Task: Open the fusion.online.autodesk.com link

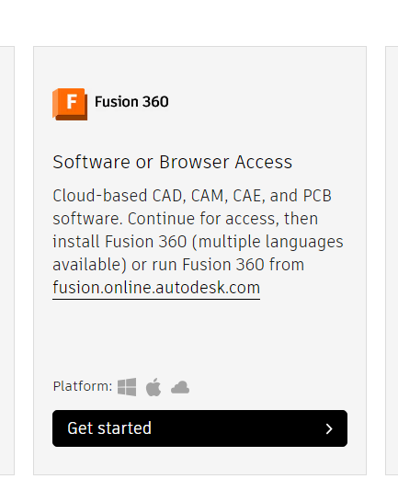Action: click(156, 288)
